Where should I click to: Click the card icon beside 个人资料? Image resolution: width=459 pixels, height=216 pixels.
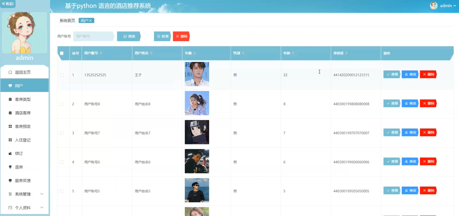(x=10, y=208)
